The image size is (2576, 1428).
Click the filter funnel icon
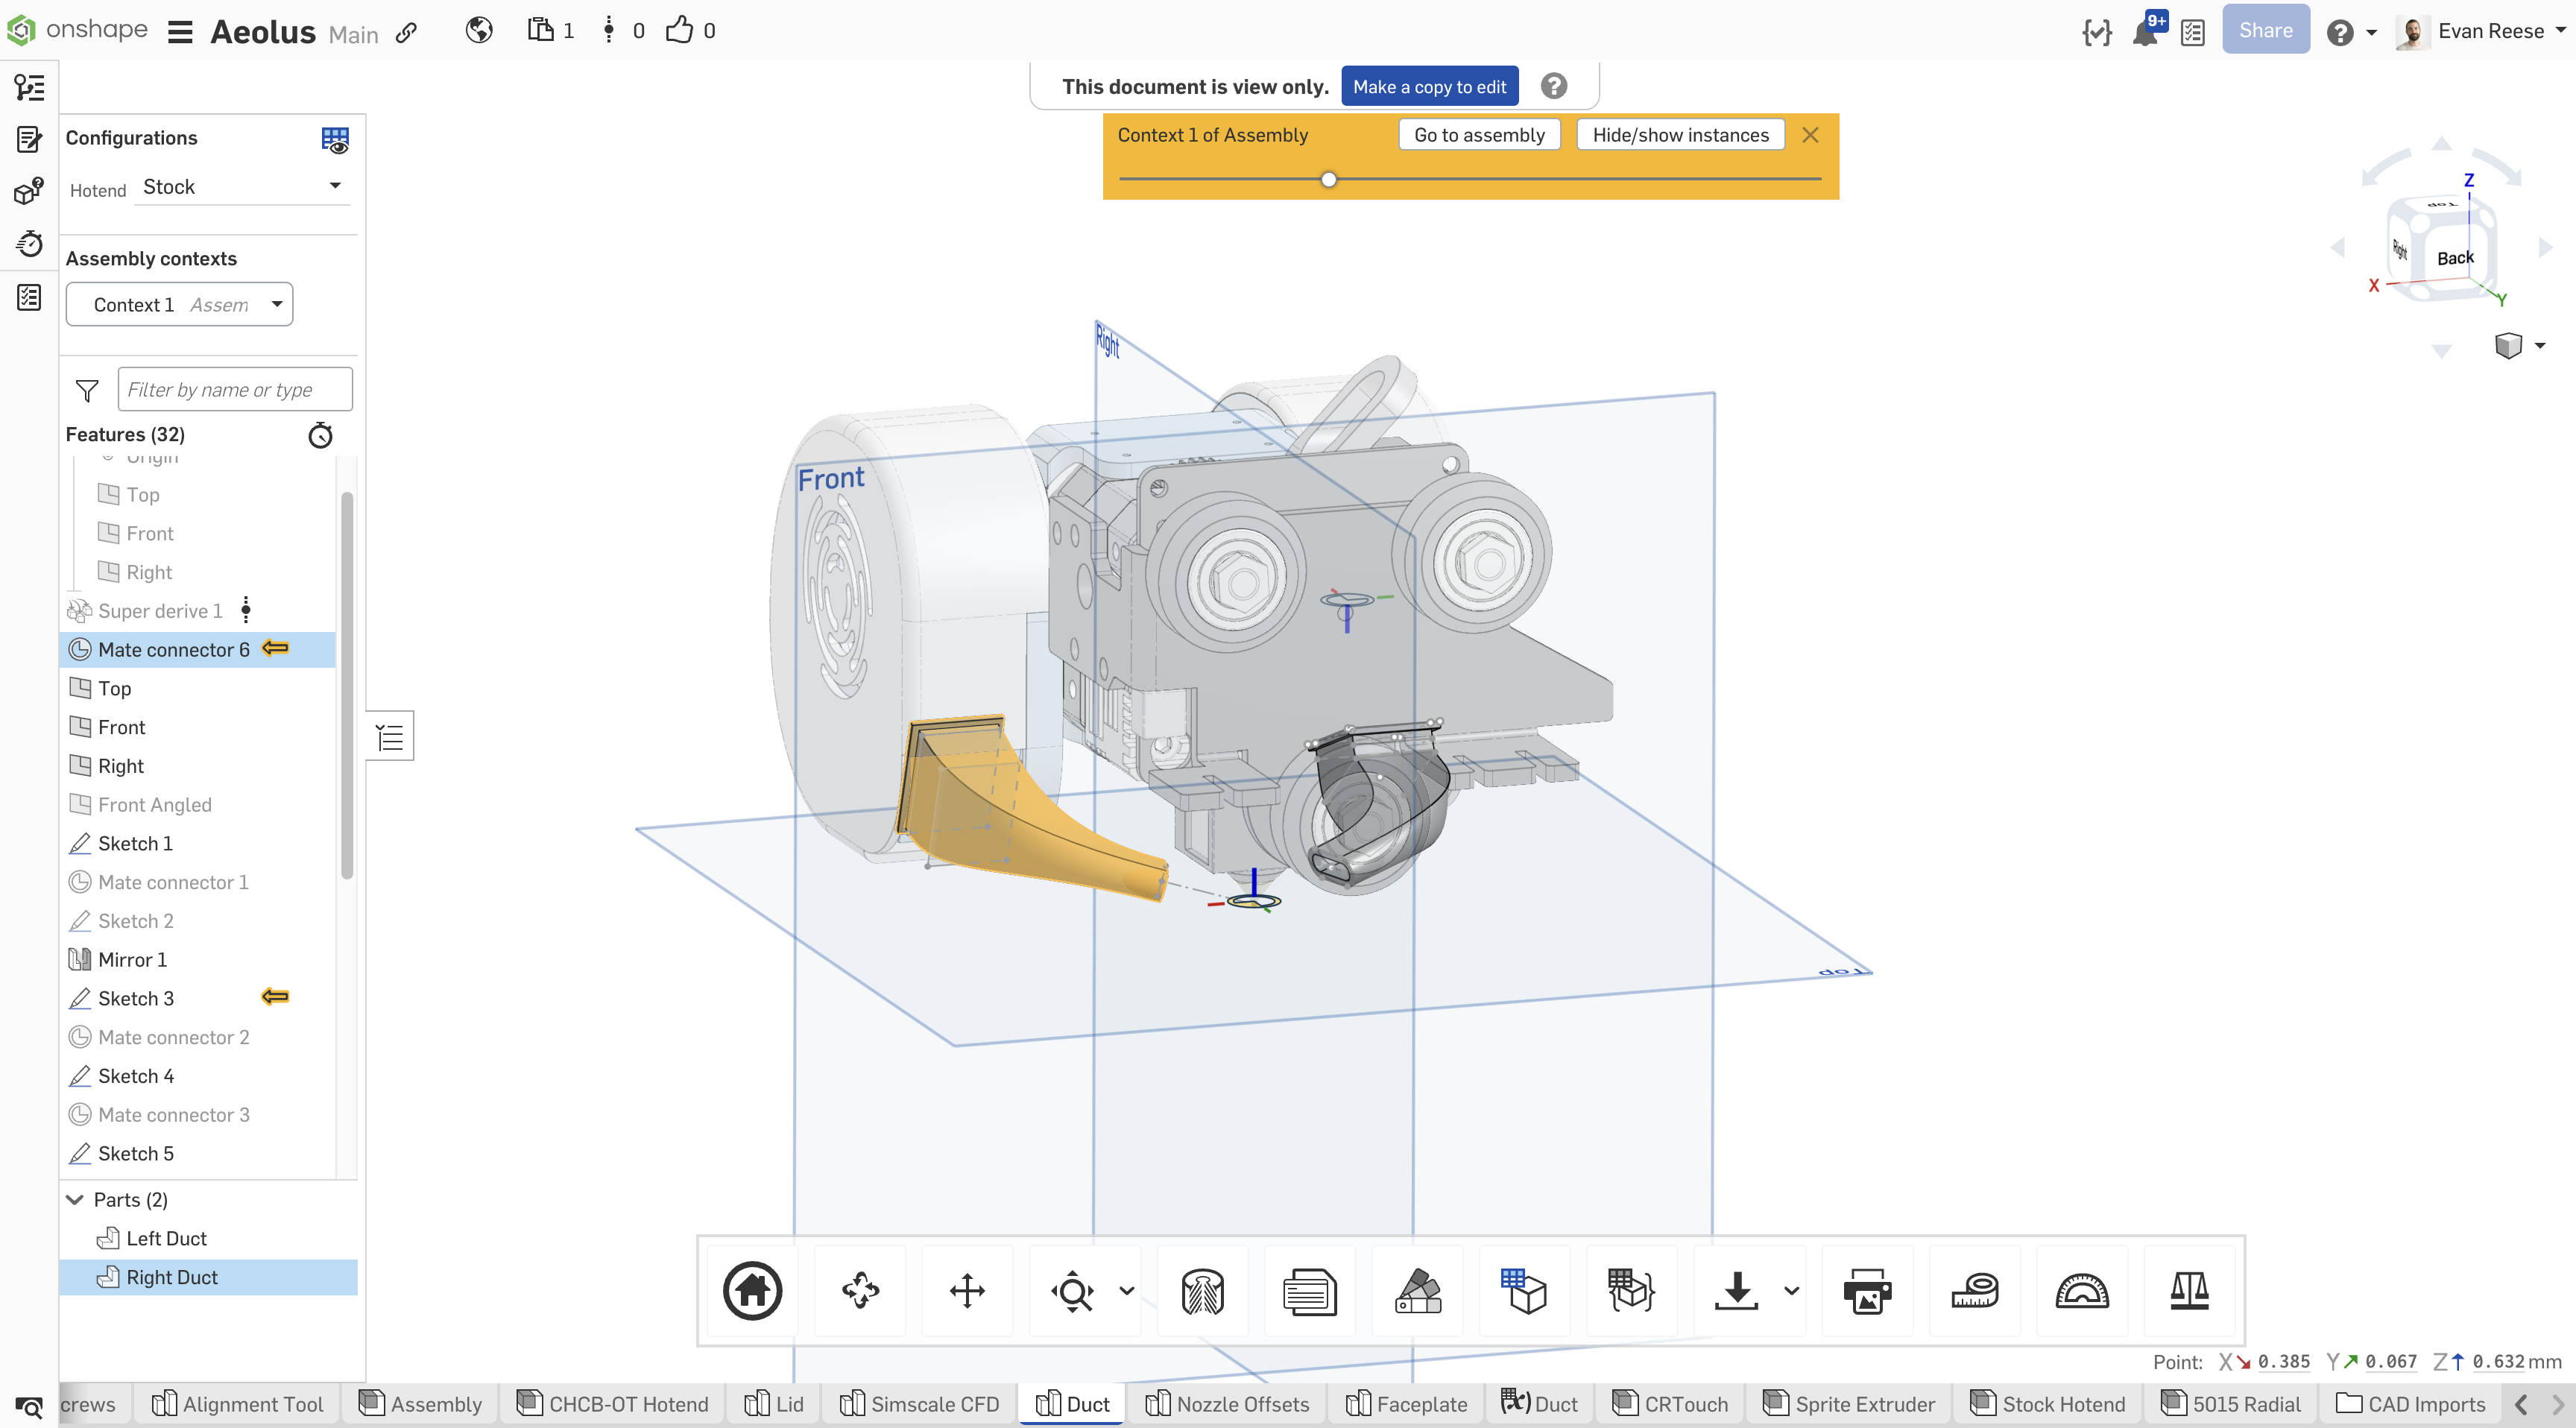pos(87,390)
